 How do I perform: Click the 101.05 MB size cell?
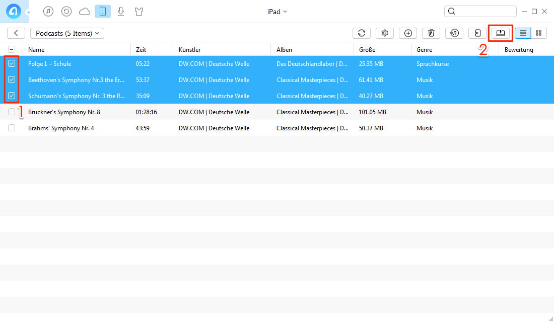click(372, 112)
